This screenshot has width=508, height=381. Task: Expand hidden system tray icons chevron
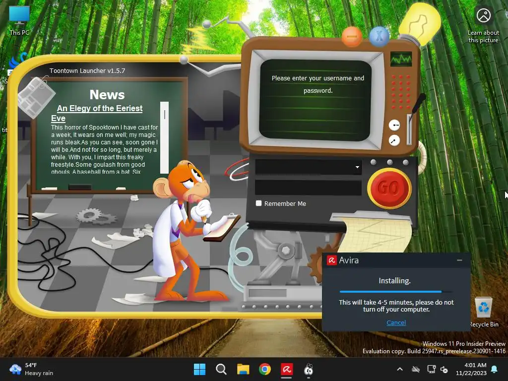400,369
